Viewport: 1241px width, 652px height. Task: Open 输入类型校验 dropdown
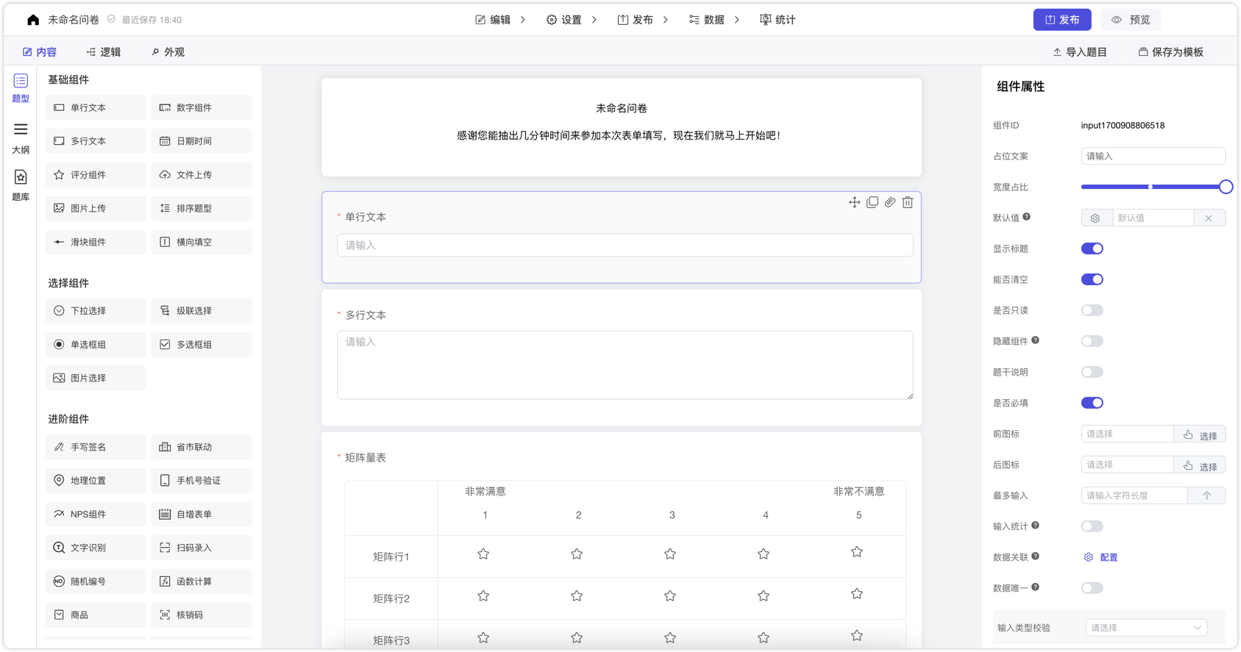1146,628
